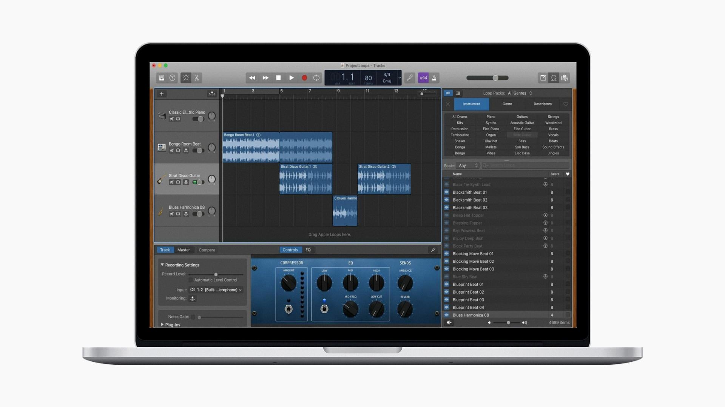Open the Input device dropdown in Recording Settings
725x407 pixels.
tap(216, 290)
